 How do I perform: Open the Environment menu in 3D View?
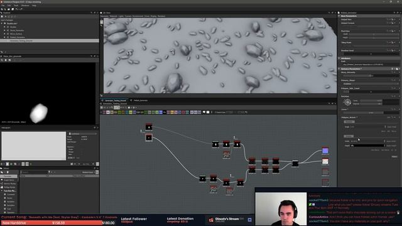click(138, 16)
